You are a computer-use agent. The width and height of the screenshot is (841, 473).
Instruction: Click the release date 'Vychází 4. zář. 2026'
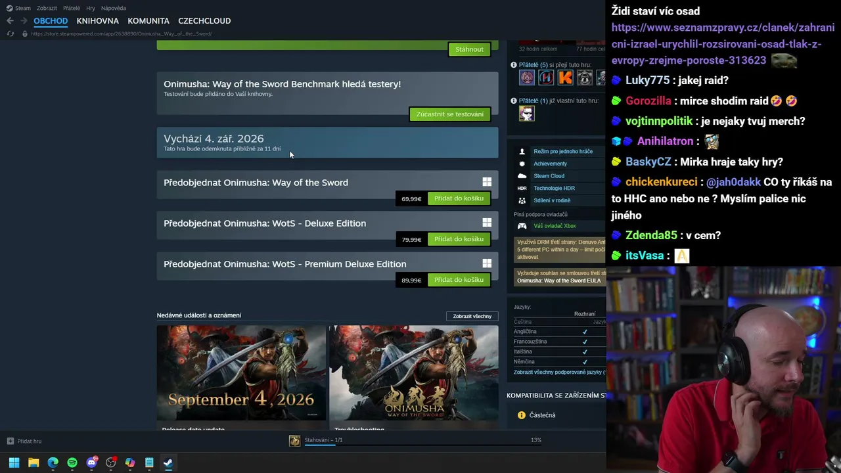coord(214,139)
